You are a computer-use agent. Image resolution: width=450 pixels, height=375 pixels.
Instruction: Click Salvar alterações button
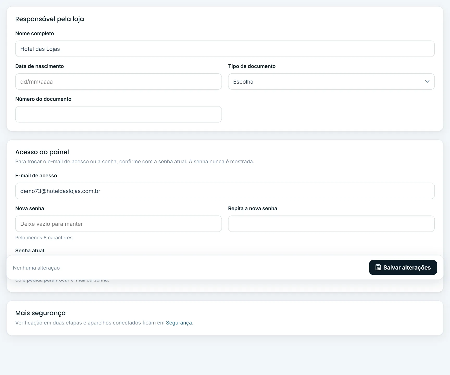pos(403,267)
